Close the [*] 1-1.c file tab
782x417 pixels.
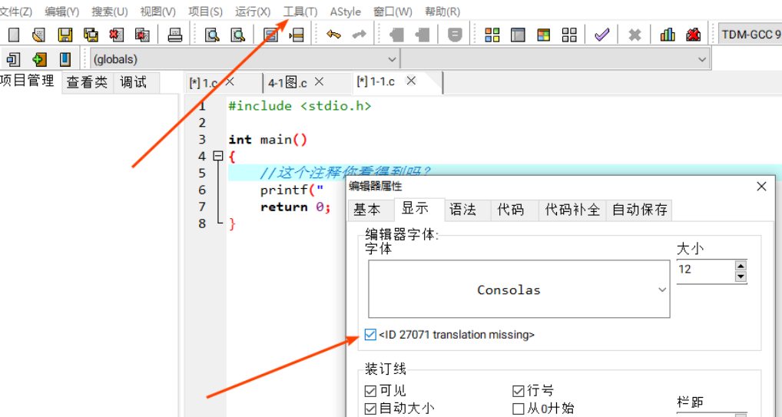(411, 81)
